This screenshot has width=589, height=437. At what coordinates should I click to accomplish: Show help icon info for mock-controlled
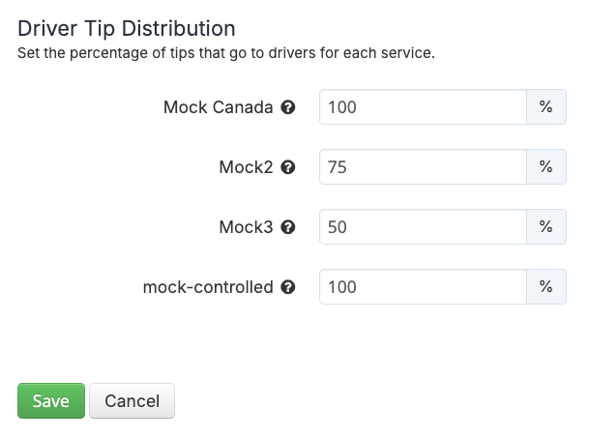click(x=287, y=287)
